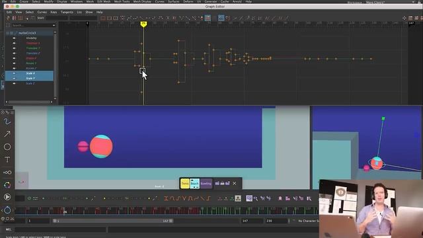Click the infinity link icon in the left sidebar
This screenshot has width=423, height=238.
7,173
